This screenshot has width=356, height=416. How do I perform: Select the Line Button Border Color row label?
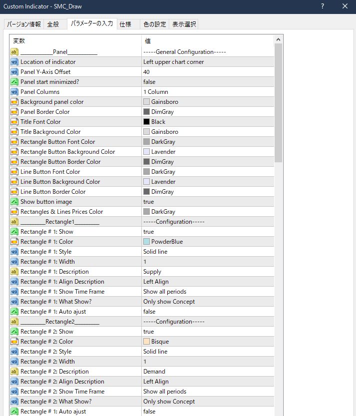click(x=53, y=192)
